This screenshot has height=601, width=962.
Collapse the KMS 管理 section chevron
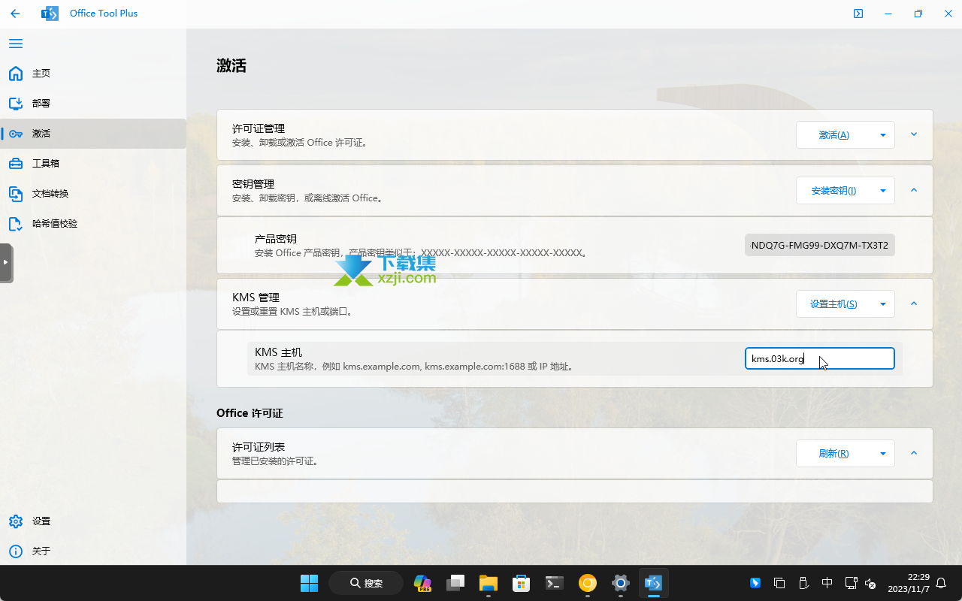pos(914,304)
